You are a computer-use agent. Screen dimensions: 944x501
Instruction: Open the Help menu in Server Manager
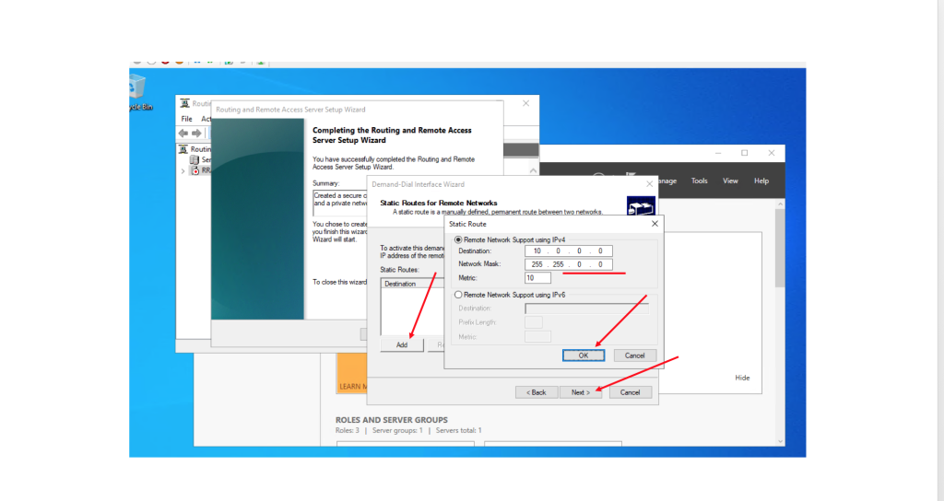[x=761, y=181]
